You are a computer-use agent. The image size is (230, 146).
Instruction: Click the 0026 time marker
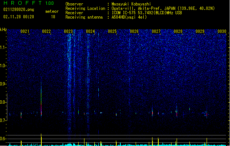tap(134, 31)
